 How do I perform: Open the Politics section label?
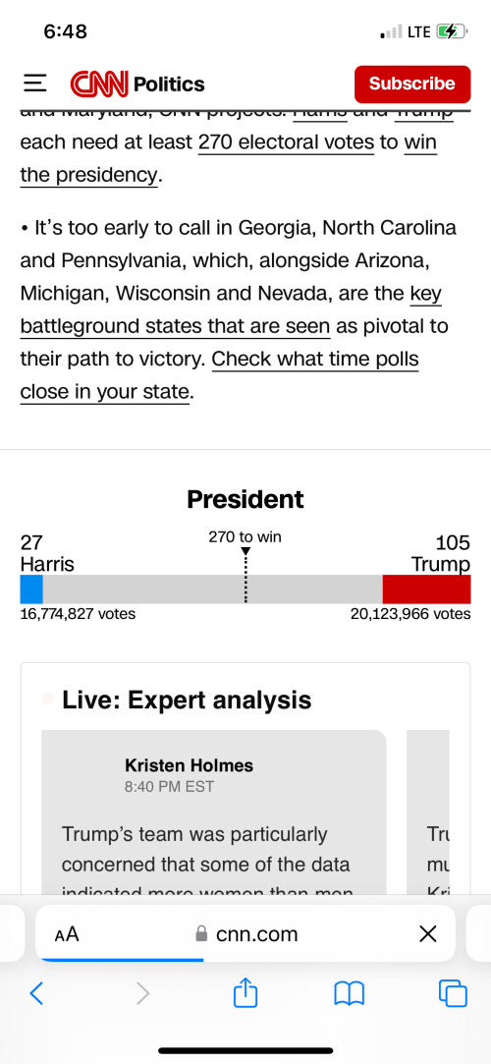[169, 84]
